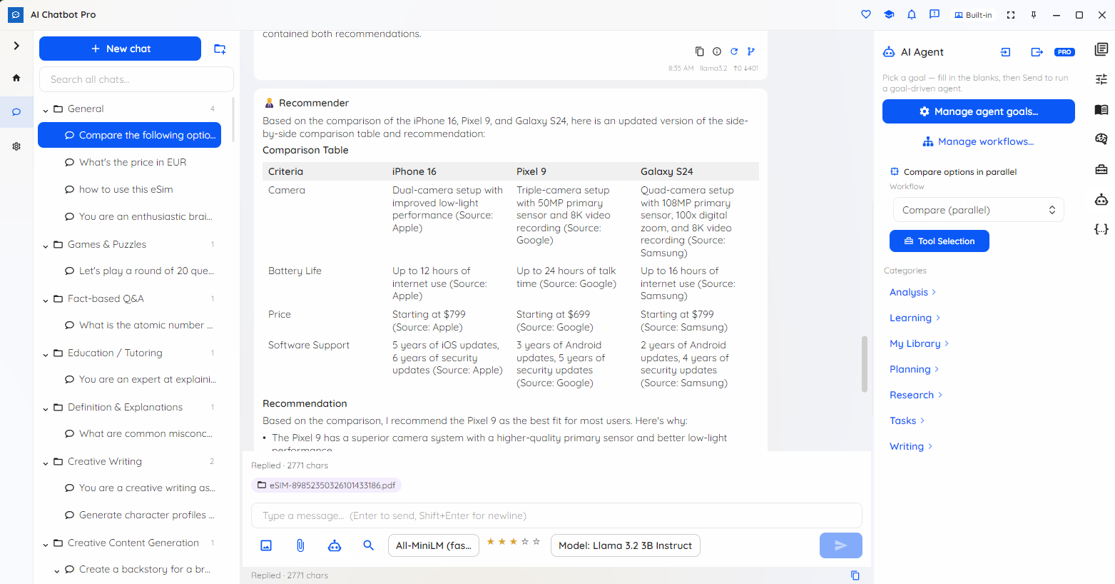This screenshot has height=584, width=1115.
Task: Open All-MiniLM embedding model selector
Action: tap(434, 545)
